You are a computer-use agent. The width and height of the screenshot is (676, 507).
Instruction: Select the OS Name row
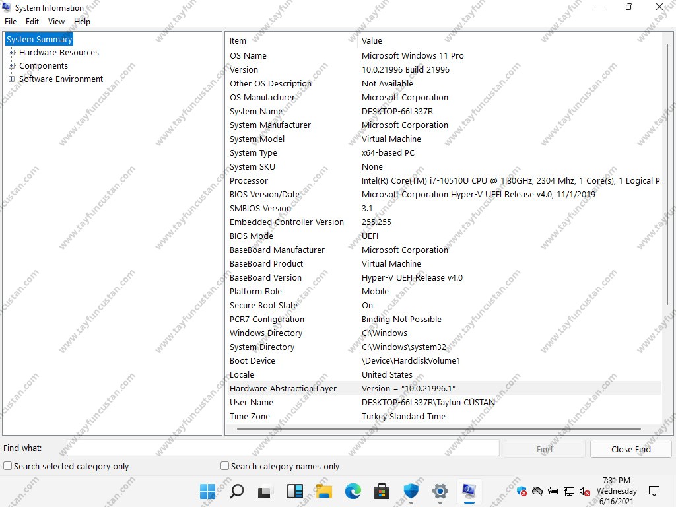pyautogui.click(x=444, y=55)
